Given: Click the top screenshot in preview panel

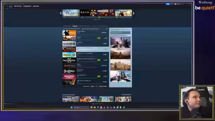Looking at the screenshot, I should pyautogui.click(x=121, y=42).
